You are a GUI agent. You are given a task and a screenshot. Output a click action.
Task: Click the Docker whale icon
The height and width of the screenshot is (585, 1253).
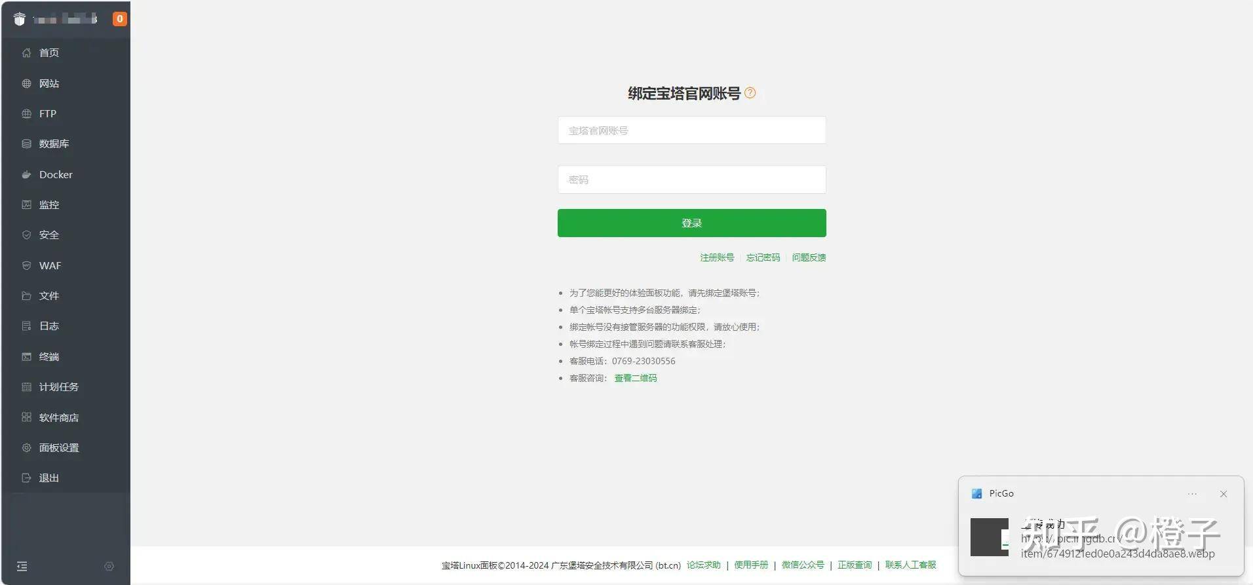26,174
